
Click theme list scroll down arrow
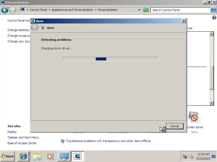pos(212,103)
